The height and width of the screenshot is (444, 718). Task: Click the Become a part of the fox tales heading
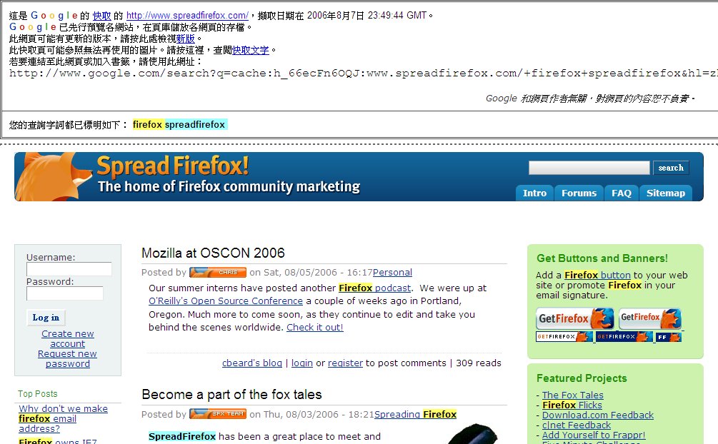point(231,395)
